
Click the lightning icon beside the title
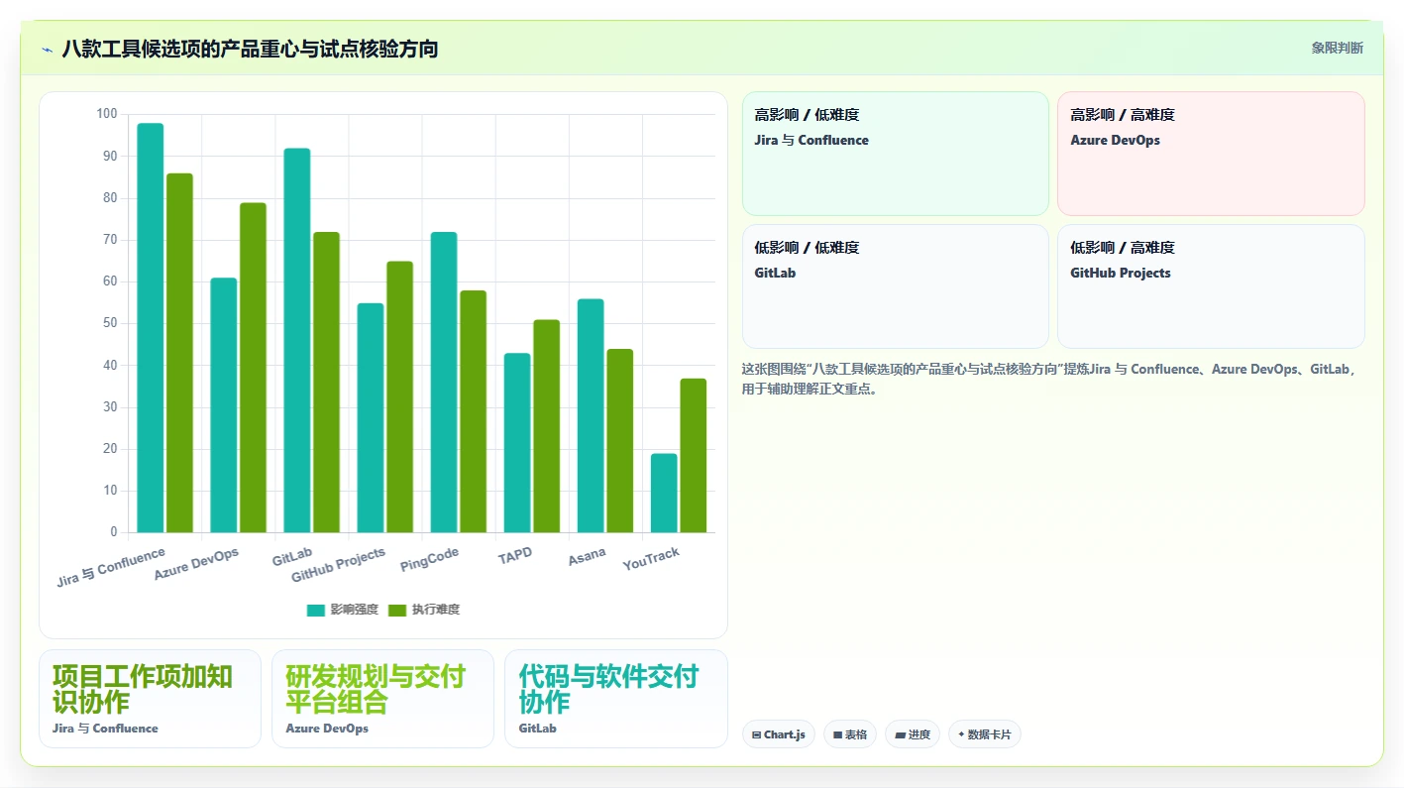[x=47, y=50]
